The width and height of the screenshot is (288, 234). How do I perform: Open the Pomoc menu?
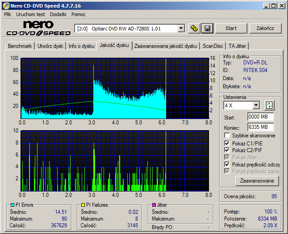point(79,14)
